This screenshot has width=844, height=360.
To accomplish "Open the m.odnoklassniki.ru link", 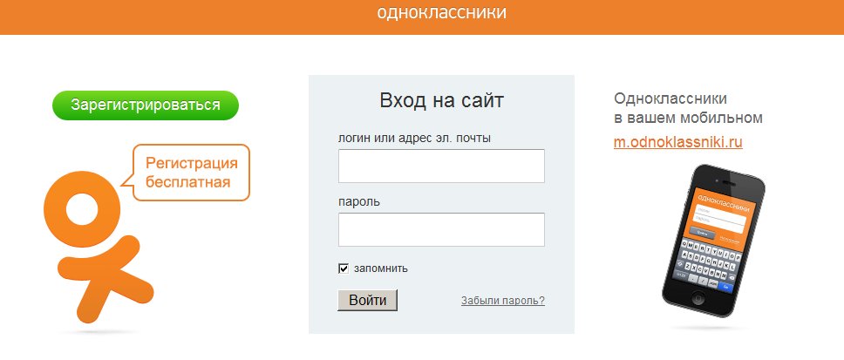I will (678, 142).
